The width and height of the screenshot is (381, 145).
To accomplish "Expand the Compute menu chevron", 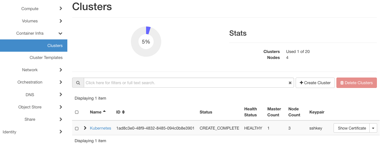I will point(61,9).
